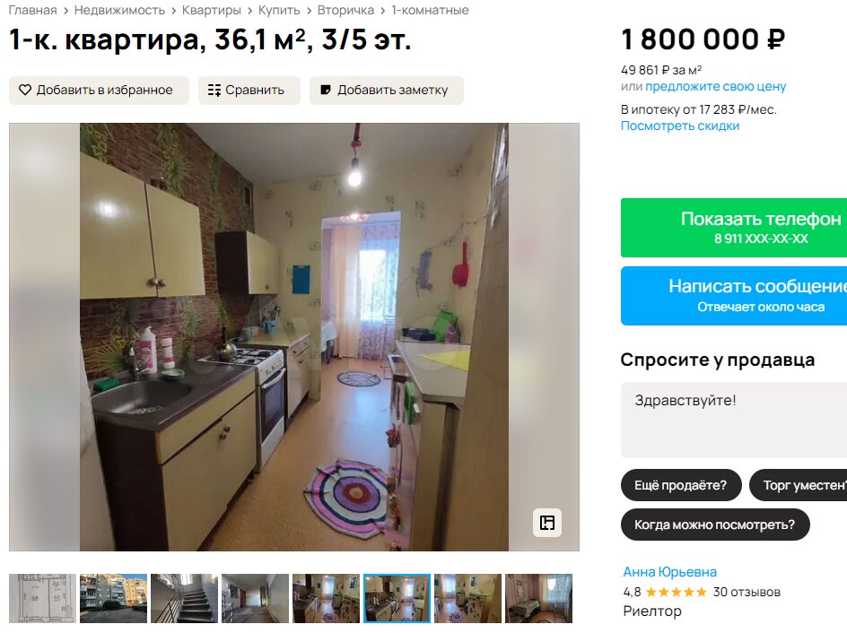The width and height of the screenshot is (847, 633).
Task: Click Написать сообщение button
Action: [734, 296]
